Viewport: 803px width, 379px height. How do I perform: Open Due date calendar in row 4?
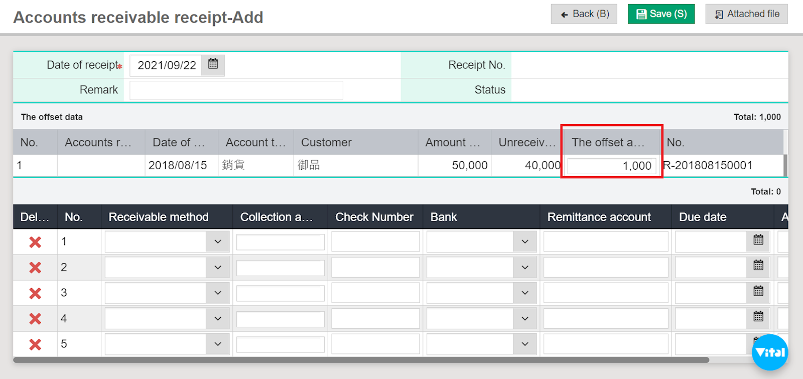point(758,317)
